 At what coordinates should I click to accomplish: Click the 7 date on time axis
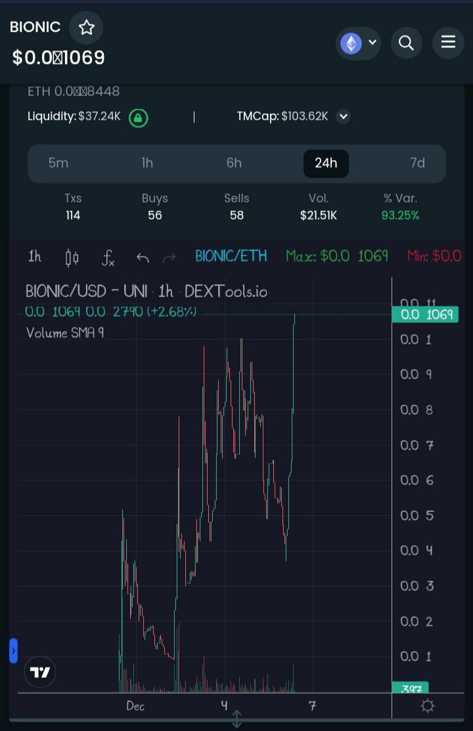click(x=312, y=706)
